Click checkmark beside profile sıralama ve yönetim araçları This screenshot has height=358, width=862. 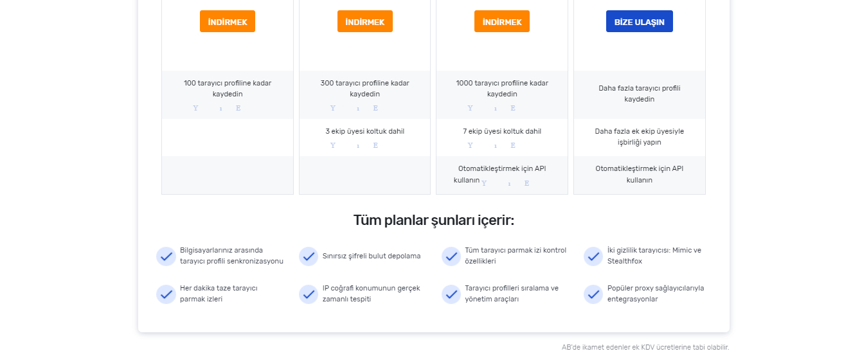point(451,294)
